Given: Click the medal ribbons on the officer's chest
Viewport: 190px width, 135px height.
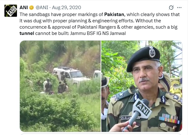Looking at the screenshot, I should [169, 119].
